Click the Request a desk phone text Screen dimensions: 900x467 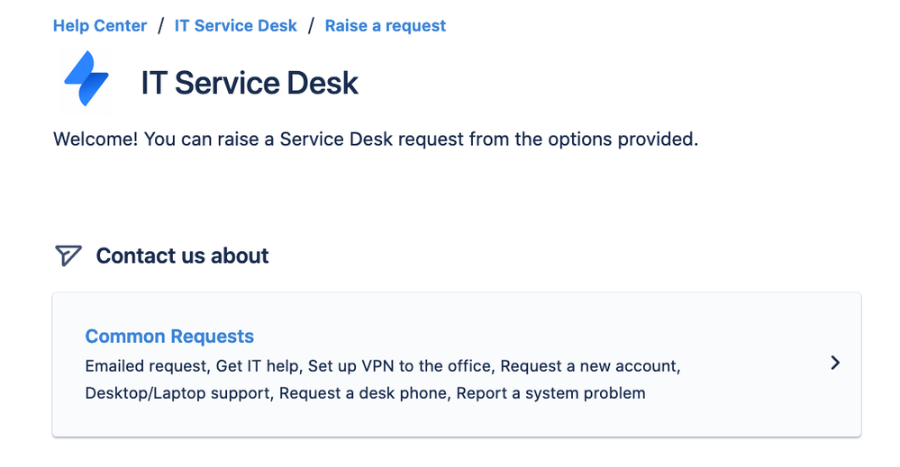click(363, 393)
